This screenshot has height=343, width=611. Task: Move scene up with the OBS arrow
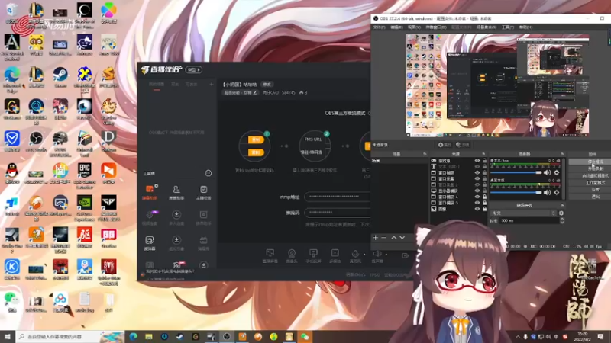click(x=393, y=237)
